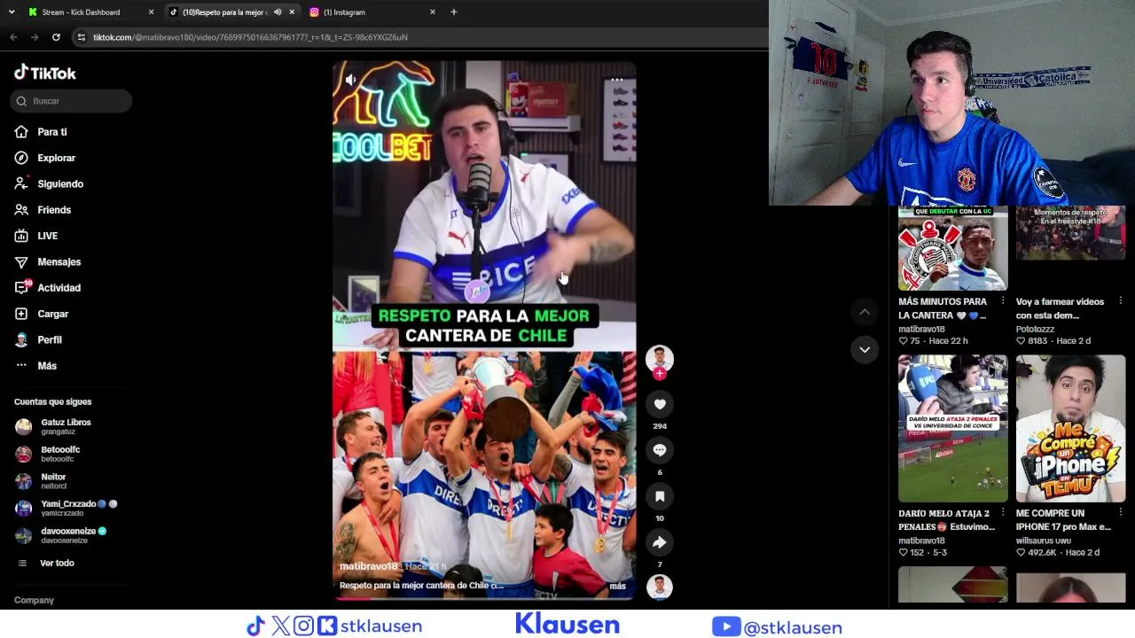Share the video with the arrow icon
This screenshot has height=638, width=1135.
(660, 542)
